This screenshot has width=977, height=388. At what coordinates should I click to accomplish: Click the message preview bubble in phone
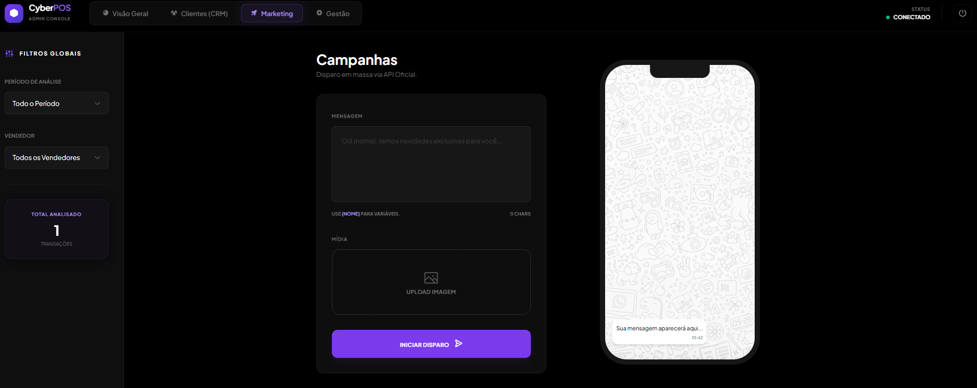pyautogui.click(x=659, y=332)
